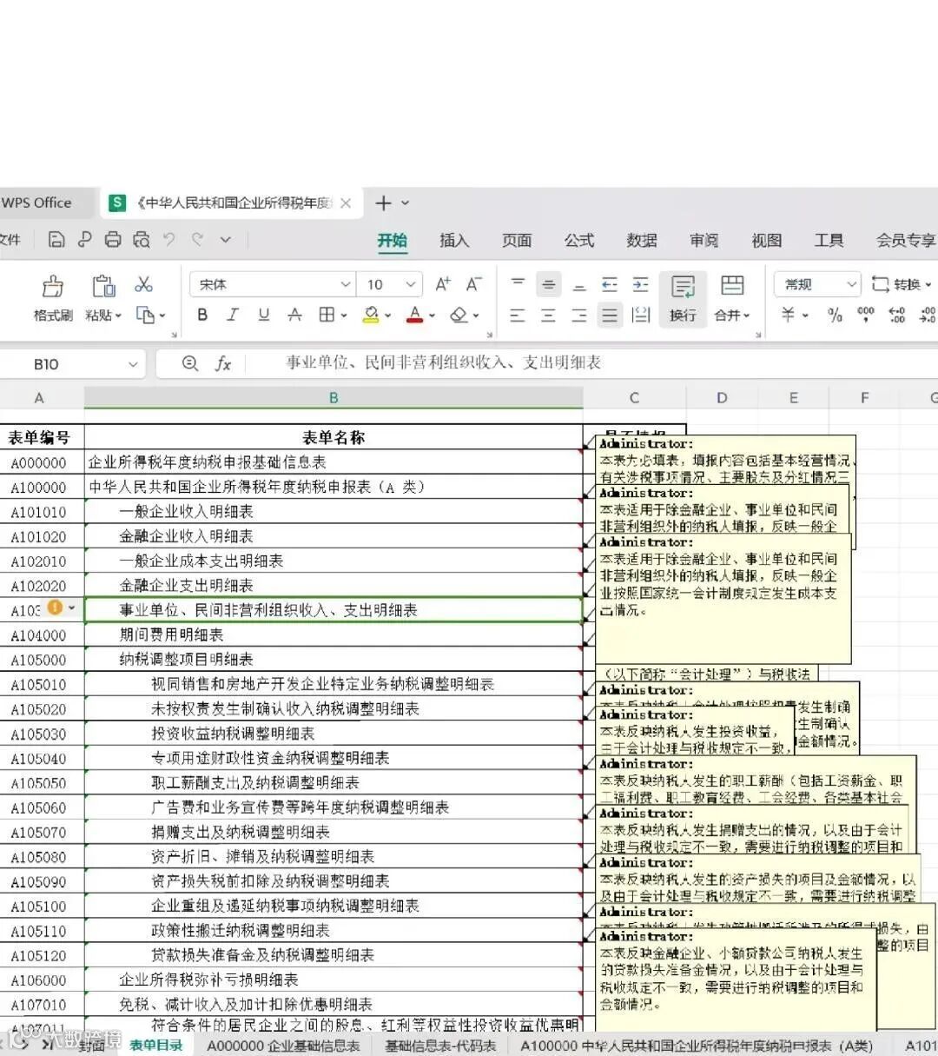The width and height of the screenshot is (938, 1056).
Task: Open the font size 10 dropdown
Action: [x=409, y=283]
